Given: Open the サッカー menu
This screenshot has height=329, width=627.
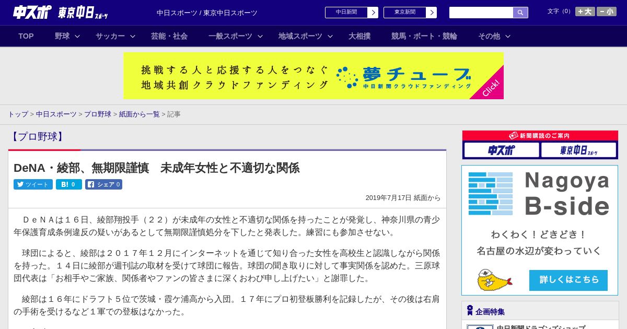Looking at the screenshot, I should 110,36.
